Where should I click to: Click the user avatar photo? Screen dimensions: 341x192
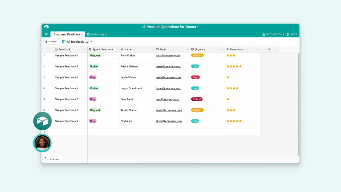click(x=42, y=143)
